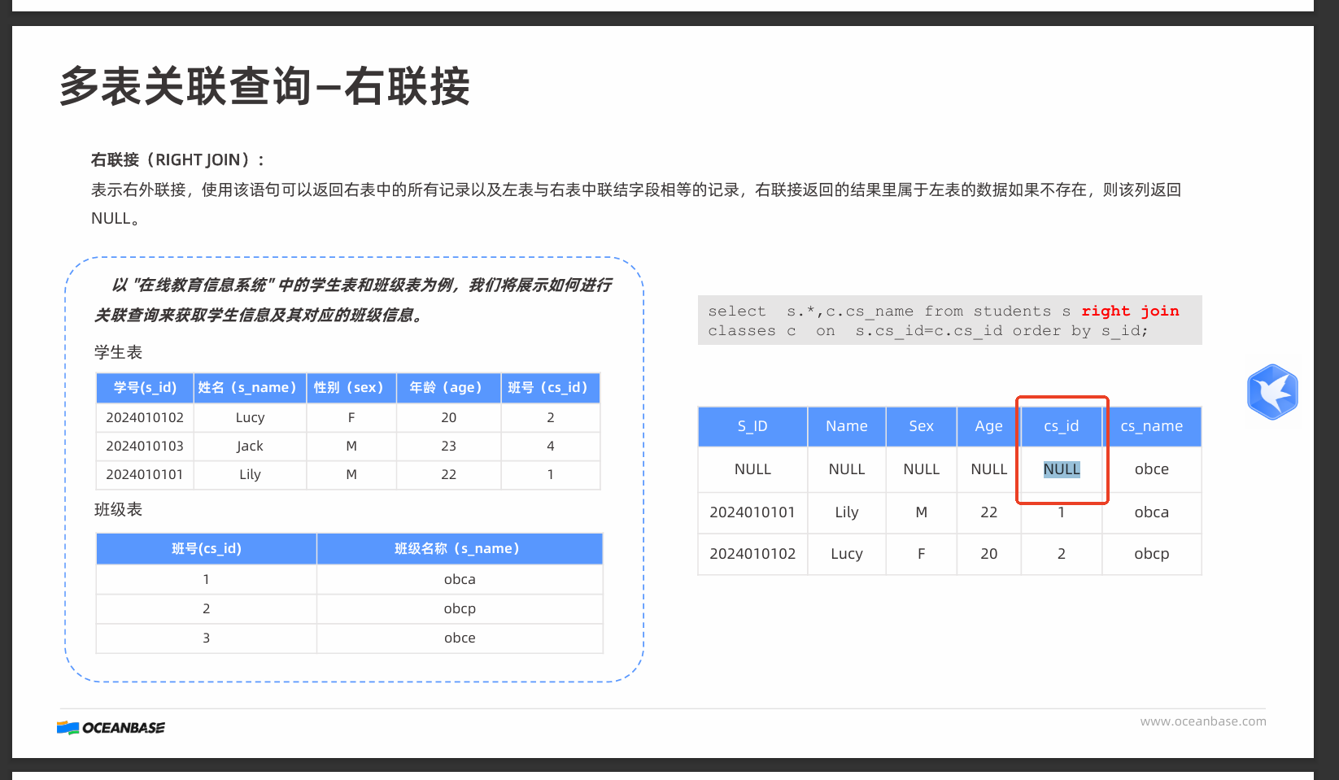Click the cs_id header in result table
1339x780 pixels.
1062,426
